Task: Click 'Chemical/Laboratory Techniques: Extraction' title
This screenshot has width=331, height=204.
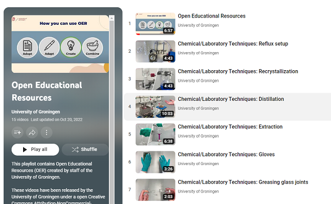Action: (x=230, y=127)
